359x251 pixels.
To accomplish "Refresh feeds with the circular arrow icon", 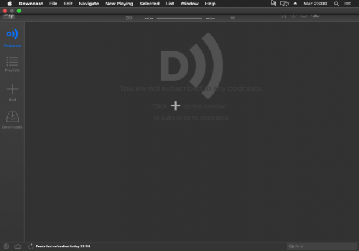I will [31, 246].
